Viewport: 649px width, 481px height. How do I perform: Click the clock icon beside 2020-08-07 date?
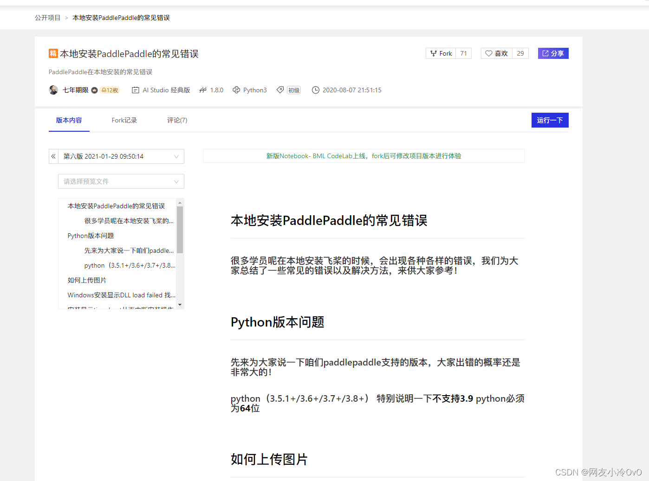pos(316,90)
